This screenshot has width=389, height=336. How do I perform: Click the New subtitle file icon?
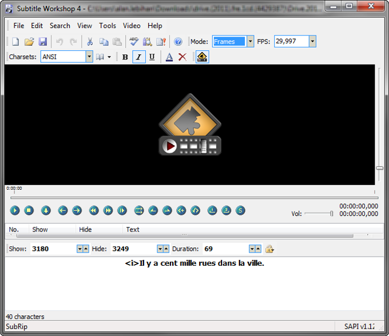[x=15, y=42]
